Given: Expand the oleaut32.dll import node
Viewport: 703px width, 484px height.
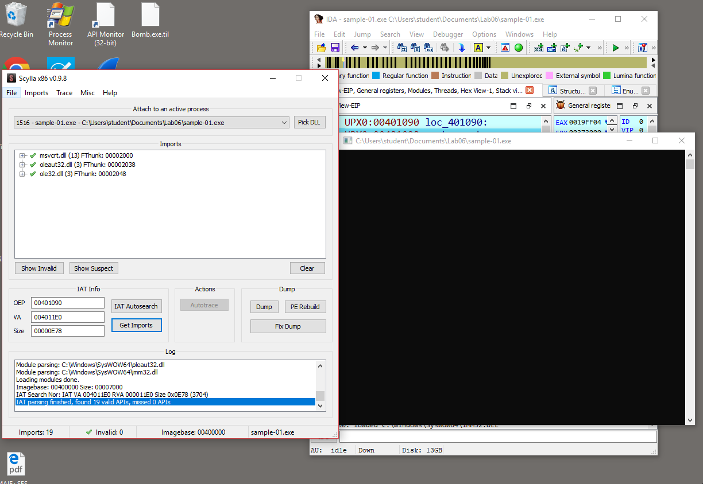Looking at the screenshot, I should point(22,165).
